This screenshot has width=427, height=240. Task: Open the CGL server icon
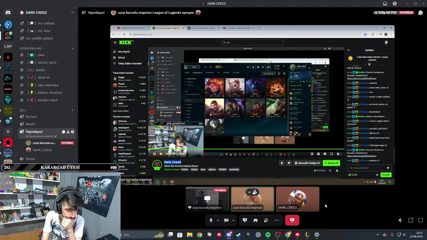point(8,78)
